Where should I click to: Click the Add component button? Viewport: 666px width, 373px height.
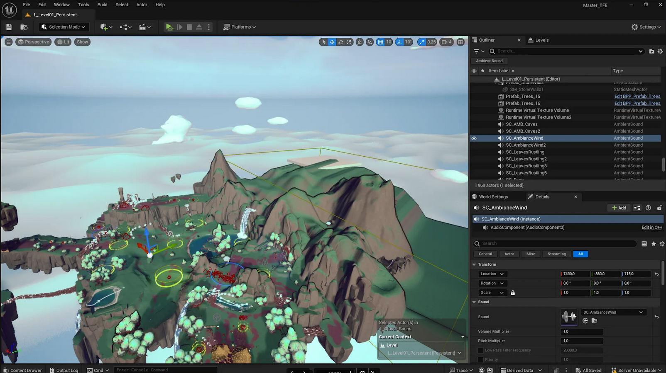619,208
